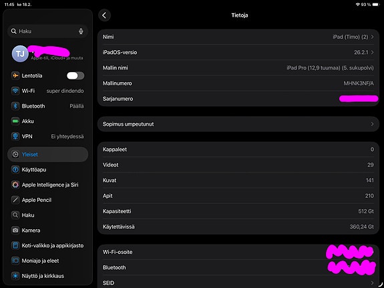Select Yleiset in sidebar
Screen dimensions: 384x288
pos(48,154)
